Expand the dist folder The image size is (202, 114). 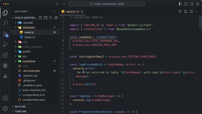(15, 42)
